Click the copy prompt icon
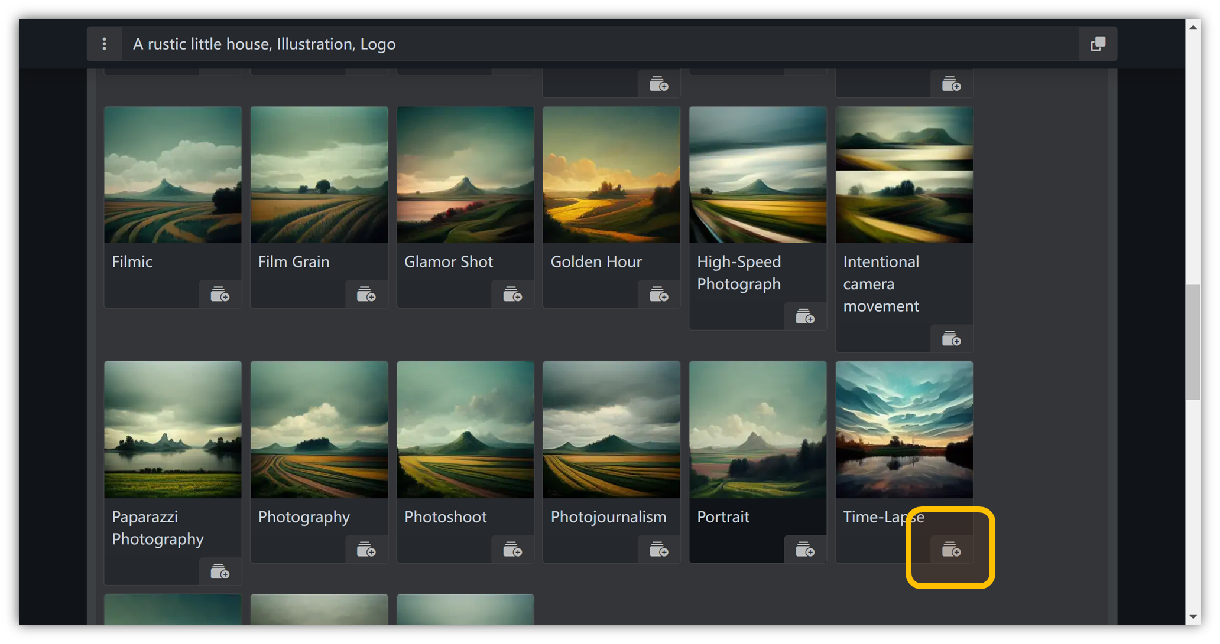Image resolution: width=1220 pixels, height=644 pixels. click(1098, 44)
